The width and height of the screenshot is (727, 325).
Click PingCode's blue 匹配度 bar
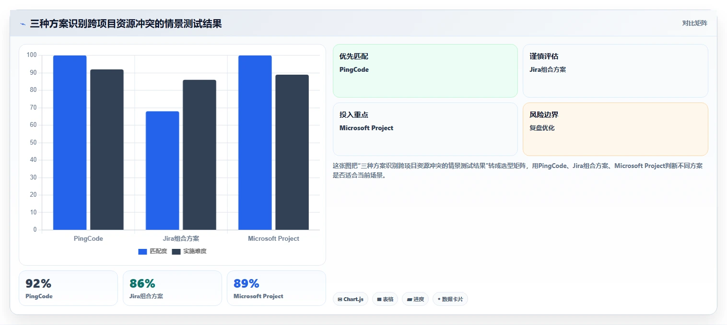(70, 143)
